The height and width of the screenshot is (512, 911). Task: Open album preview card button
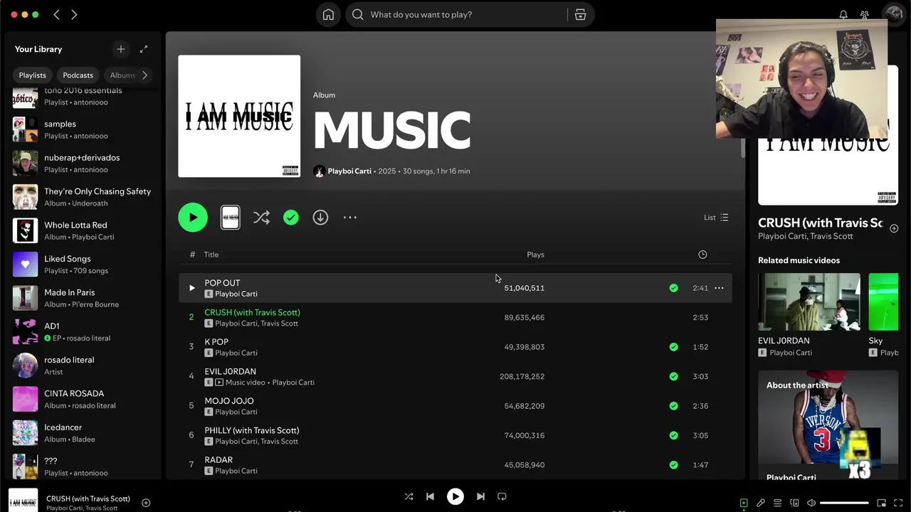tap(231, 218)
